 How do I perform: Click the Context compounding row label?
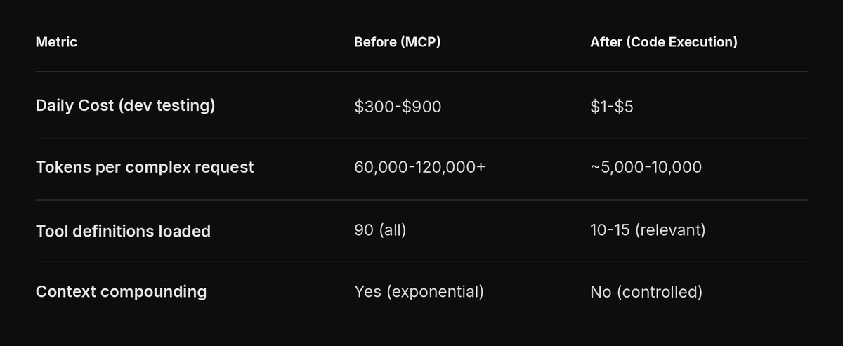click(121, 291)
